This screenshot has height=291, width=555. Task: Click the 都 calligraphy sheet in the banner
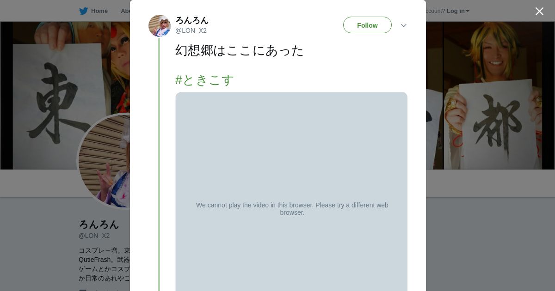[x=497, y=122]
